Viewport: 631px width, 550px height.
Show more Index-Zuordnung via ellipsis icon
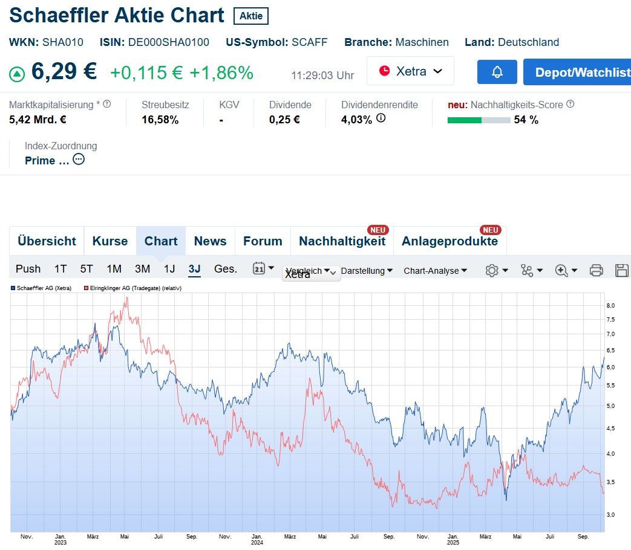[x=79, y=160]
